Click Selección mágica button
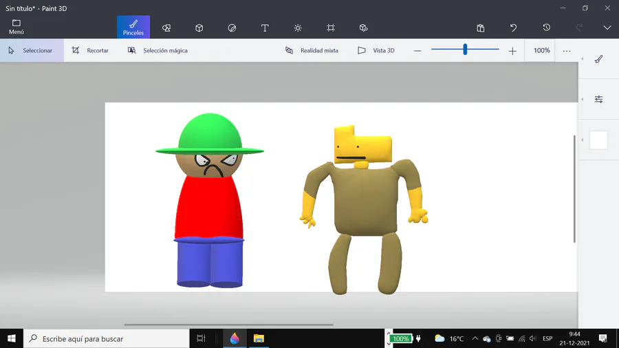 158,50
